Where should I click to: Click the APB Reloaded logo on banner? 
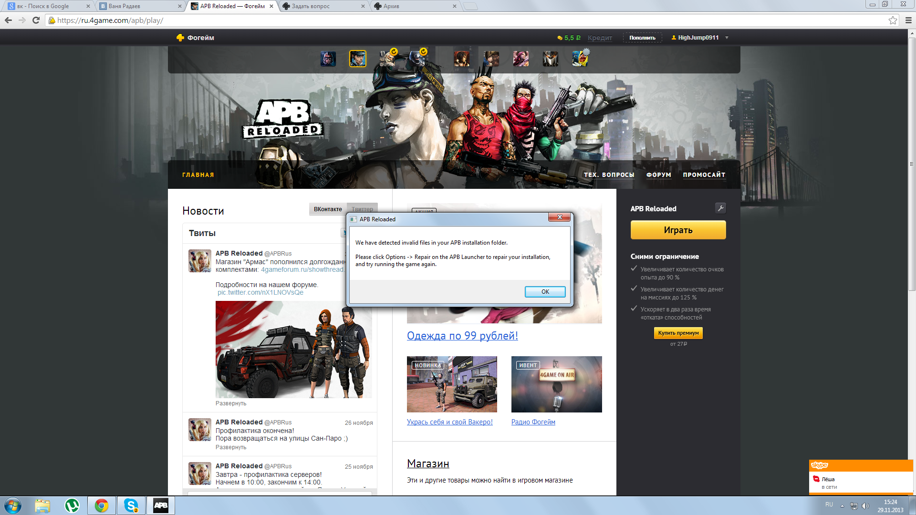click(283, 119)
